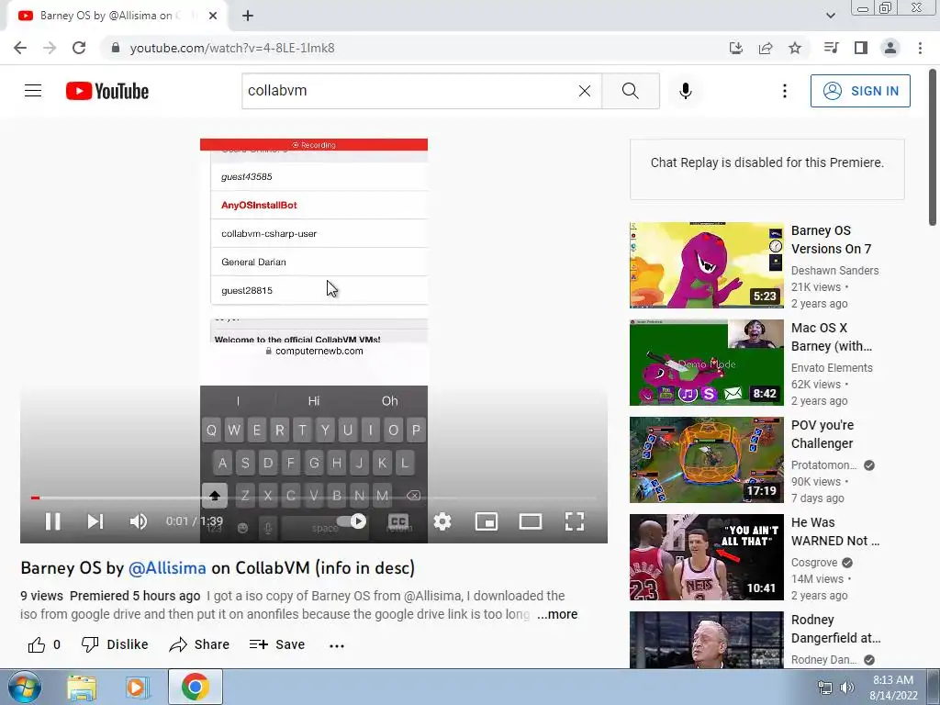Like the video with thumbs up
940x705 pixels.
tap(37, 644)
